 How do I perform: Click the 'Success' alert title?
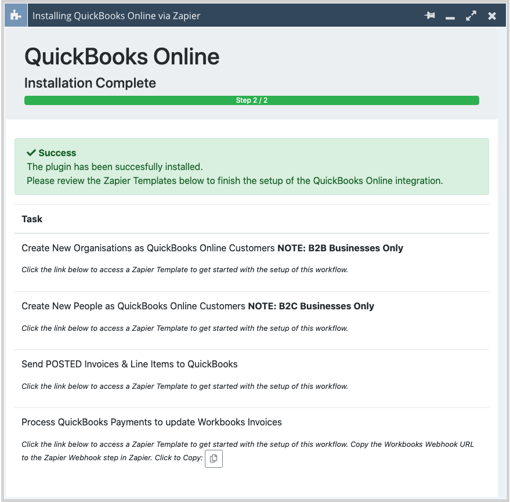(x=57, y=153)
